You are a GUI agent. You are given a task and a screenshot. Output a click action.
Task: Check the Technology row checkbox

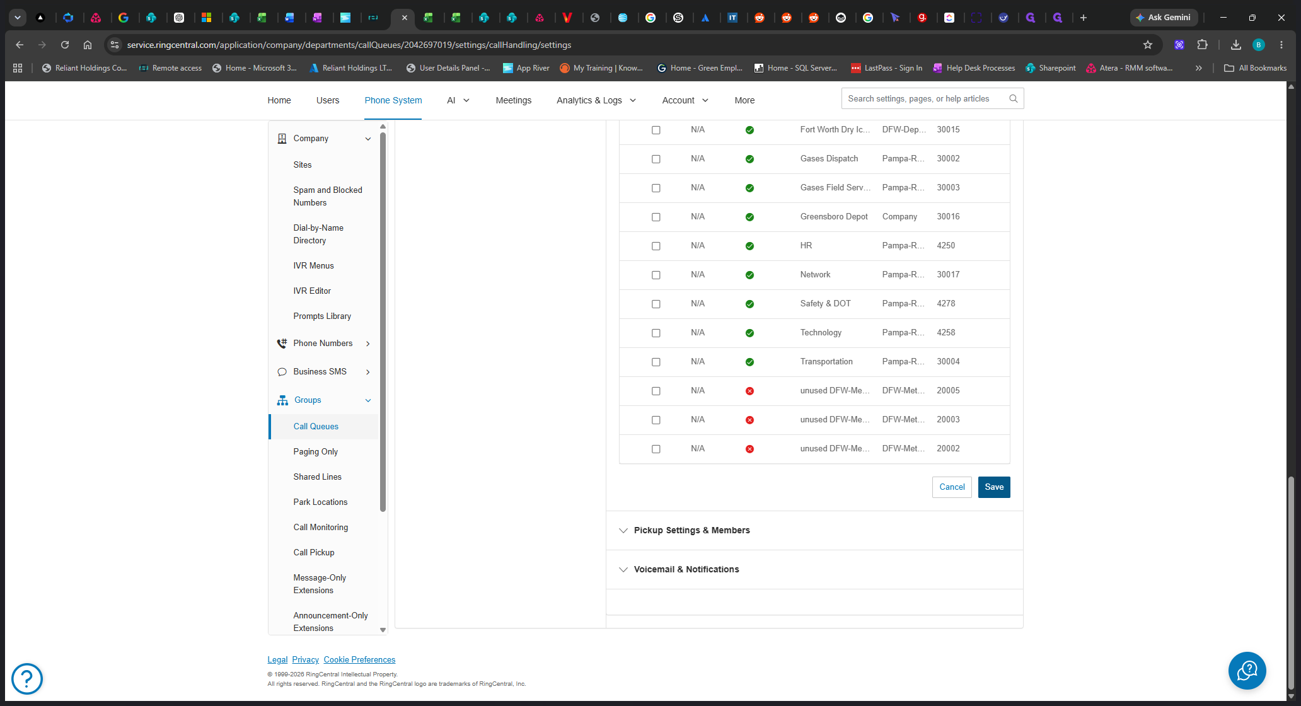coord(656,333)
